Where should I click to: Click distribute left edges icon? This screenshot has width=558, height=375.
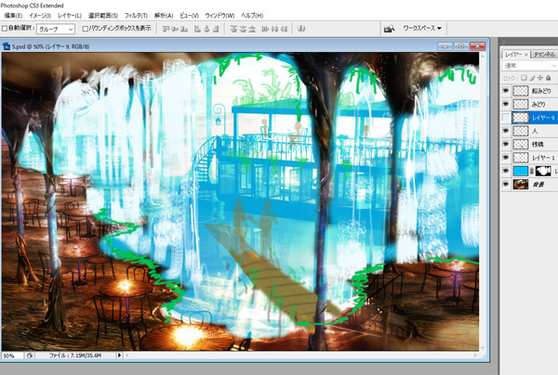(x=265, y=29)
